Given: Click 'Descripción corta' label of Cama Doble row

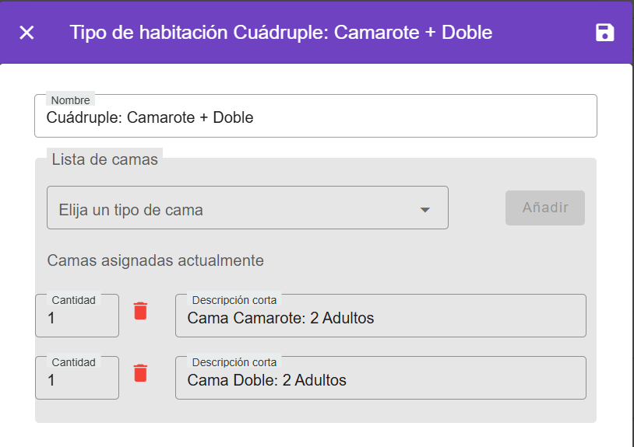Looking at the screenshot, I should point(234,362).
